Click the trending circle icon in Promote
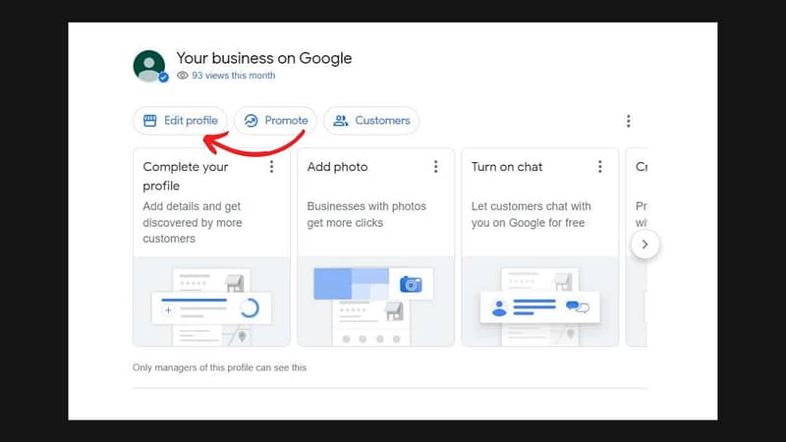The image size is (786, 442). pyautogui.click(x=251, y=121)
